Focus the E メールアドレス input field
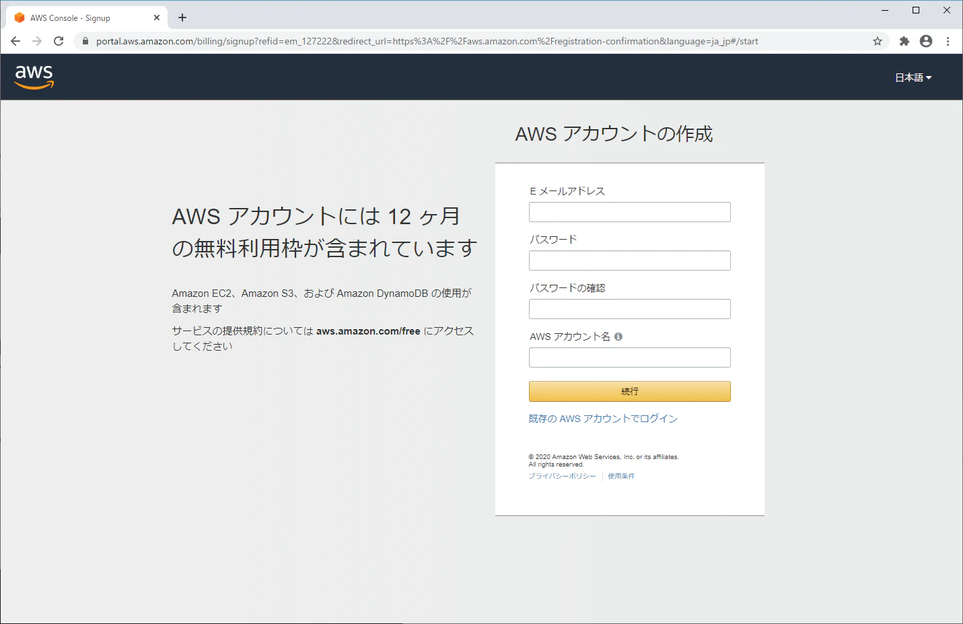The width and height of the screenshot is (963, 624). tap(630, 212)
